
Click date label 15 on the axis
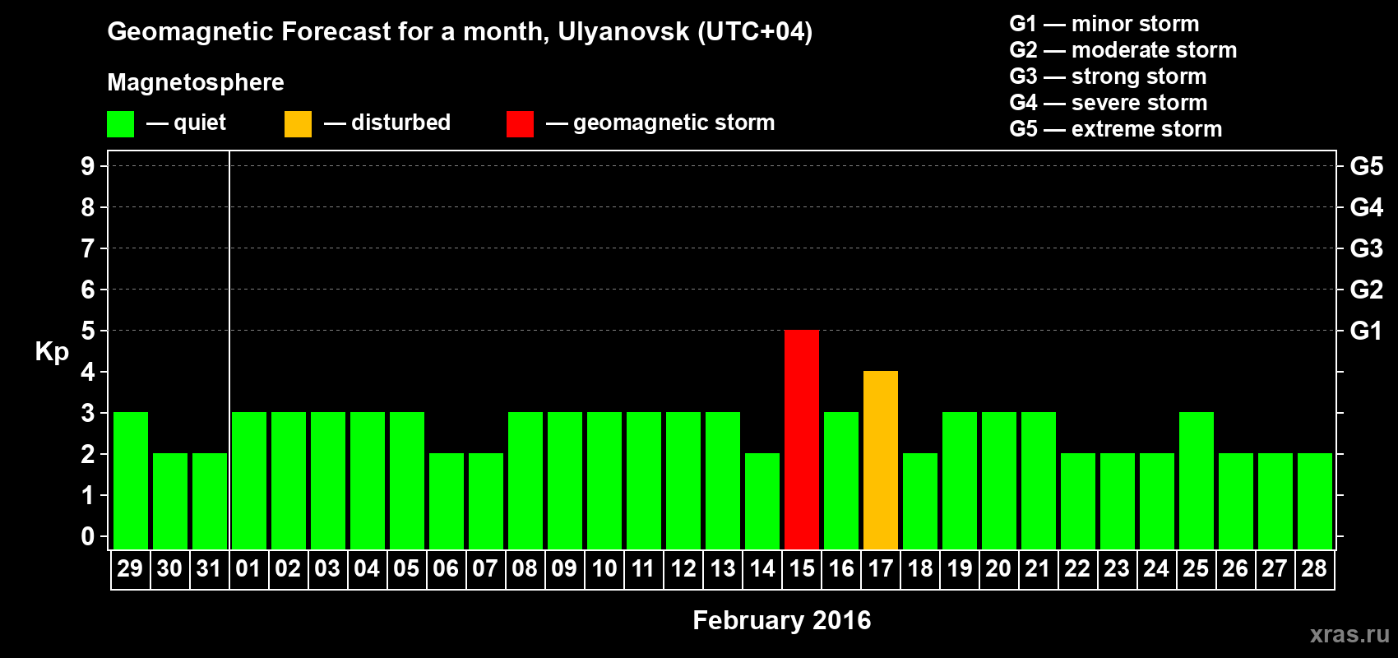click(x=802, y=568)
